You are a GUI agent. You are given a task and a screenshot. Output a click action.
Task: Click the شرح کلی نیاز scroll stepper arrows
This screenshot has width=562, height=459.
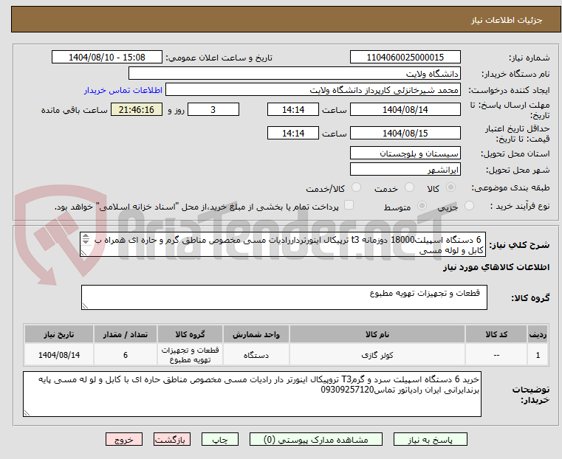coord(86,239)
